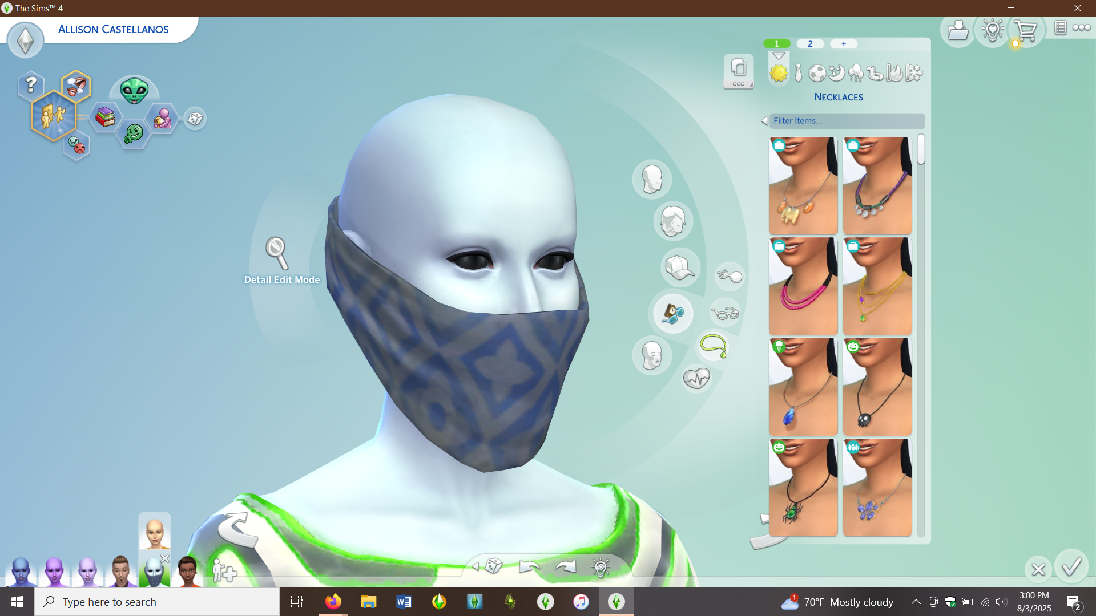Click the Detail Edit Mode magnifier
The image size is (1096, 616).
click(277, 254)
